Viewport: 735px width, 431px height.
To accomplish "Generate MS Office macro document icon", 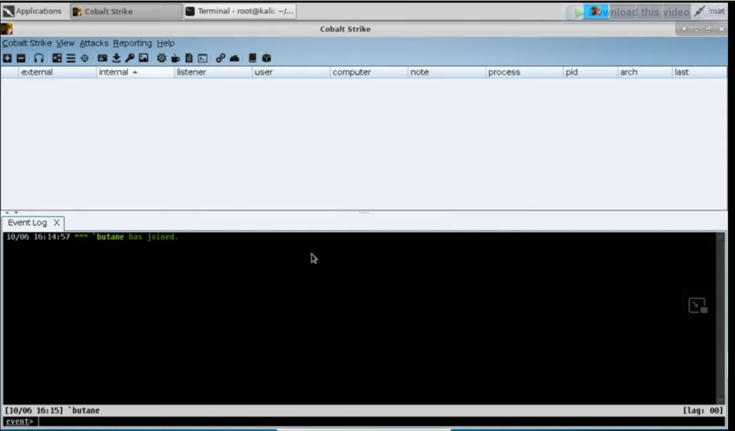I will (189, 59).
